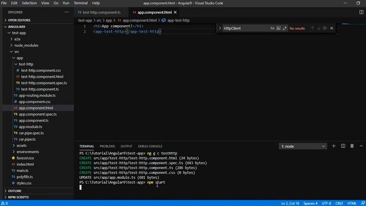Open Explorer more actions ellipsis
Screen dimensions: 366x206
(x=66, y=12)
